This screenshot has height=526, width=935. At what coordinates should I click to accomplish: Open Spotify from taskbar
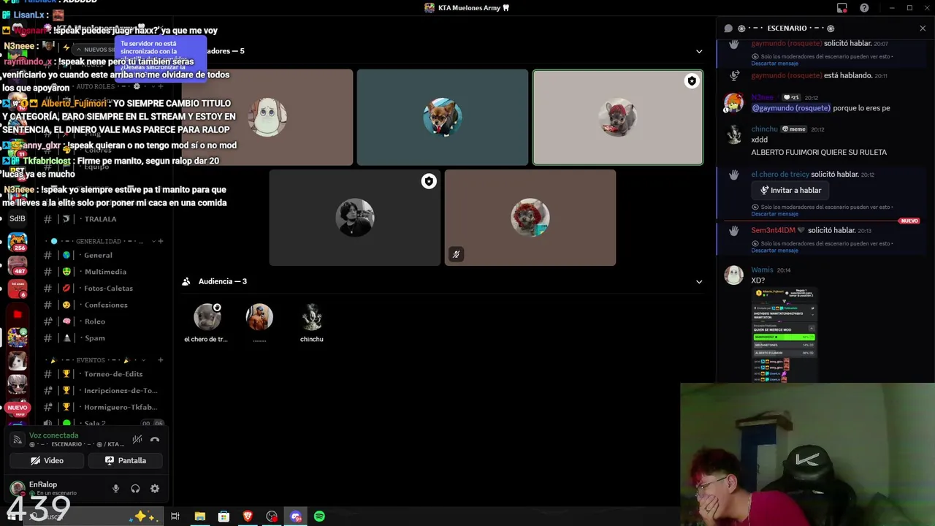tap(319, 517)
